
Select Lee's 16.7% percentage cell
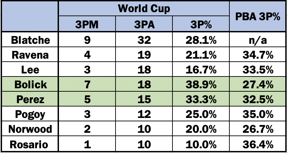pos(201,69)
